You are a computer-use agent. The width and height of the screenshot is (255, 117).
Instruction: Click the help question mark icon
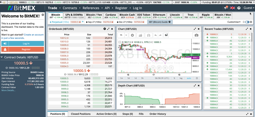pyautogui.click(x=239, y=8)
